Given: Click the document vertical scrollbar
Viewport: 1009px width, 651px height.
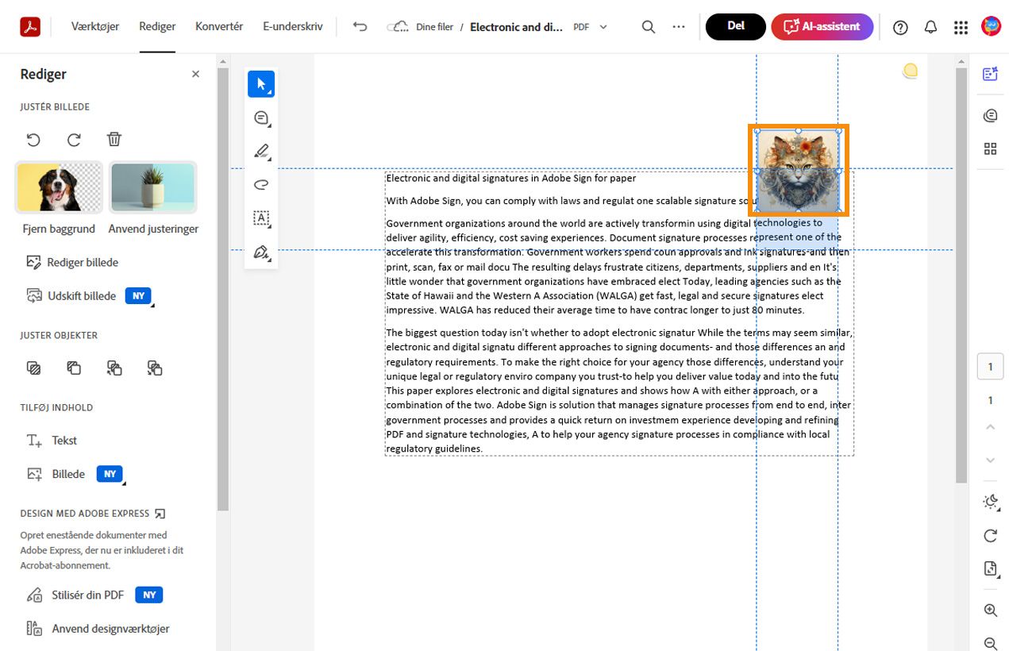Looking at the screenshot, I should tap(961, 275).
